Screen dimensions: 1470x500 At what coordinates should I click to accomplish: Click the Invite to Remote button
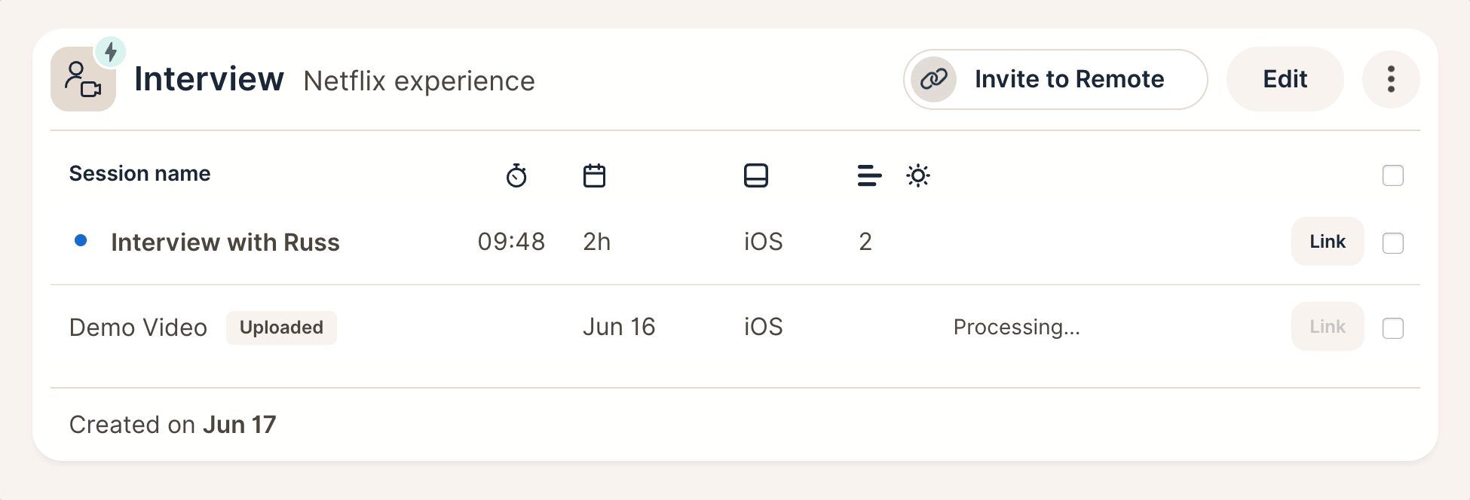1055,79
